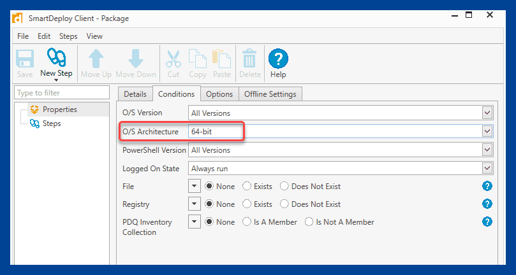Open the New Step footprints tool
Viewport: 516px width, 275px height.
56,58
